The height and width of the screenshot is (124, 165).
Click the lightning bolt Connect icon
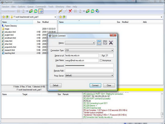(x=60, y=11)
